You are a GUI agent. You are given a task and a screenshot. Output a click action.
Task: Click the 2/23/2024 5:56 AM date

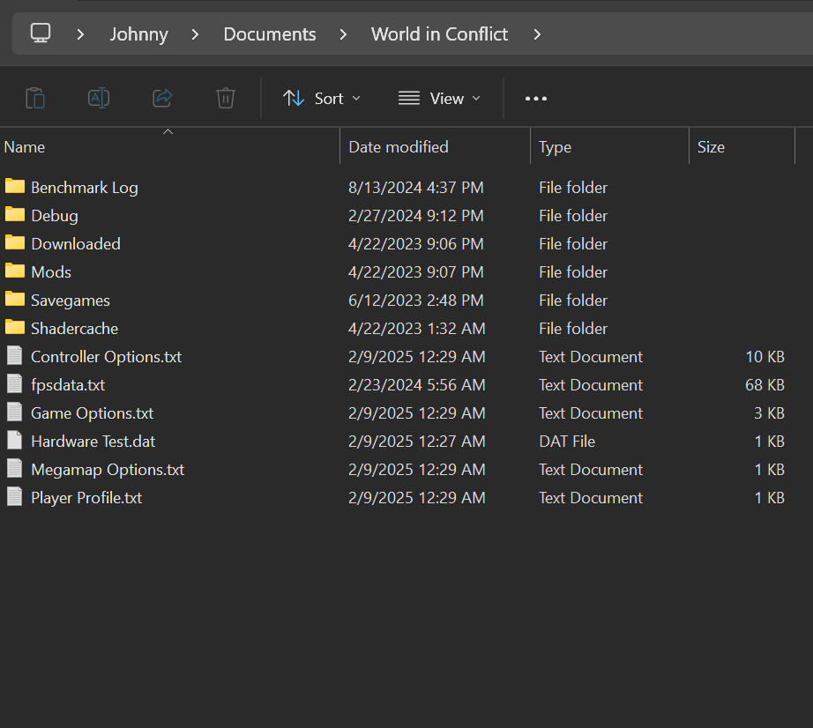tap(417, 385)
